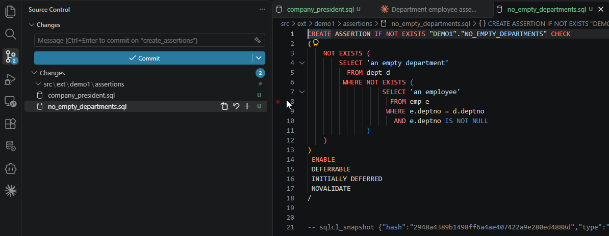Viewport: 609px width, 236px height.
Task: Click the starburst icon on Department employee tab
Action: coord(385,9)
